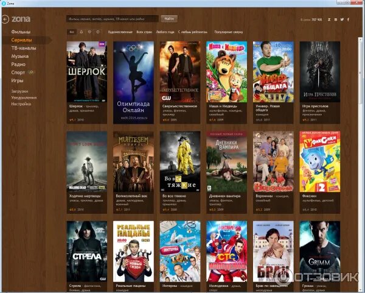This screenshot has width=365, height=293.
Task: Go back using the arrow next to zona logo
Action: (x=5, y=19)
